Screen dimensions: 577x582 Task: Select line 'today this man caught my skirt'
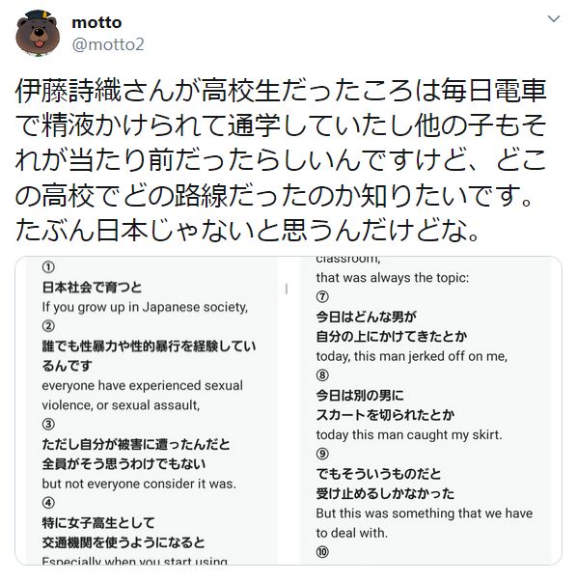(x=409, y=434)
